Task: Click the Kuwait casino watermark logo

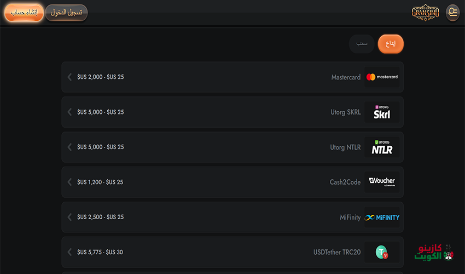Action: [434, 252]
